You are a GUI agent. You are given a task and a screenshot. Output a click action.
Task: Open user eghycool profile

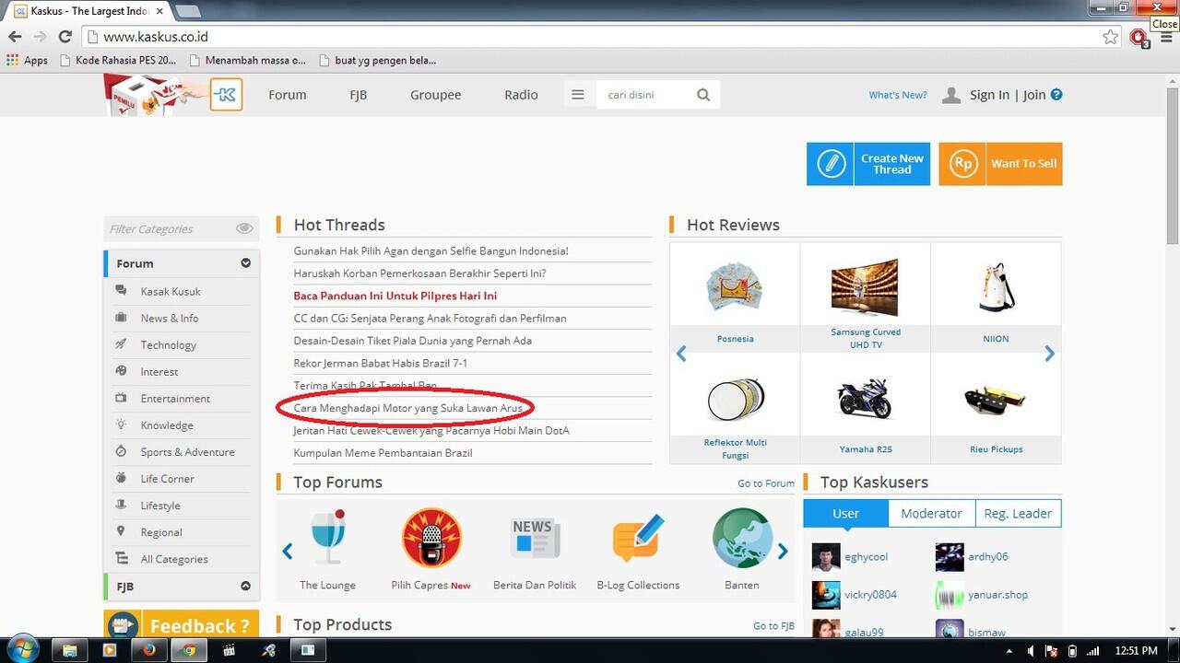click(x=867, y=557)
